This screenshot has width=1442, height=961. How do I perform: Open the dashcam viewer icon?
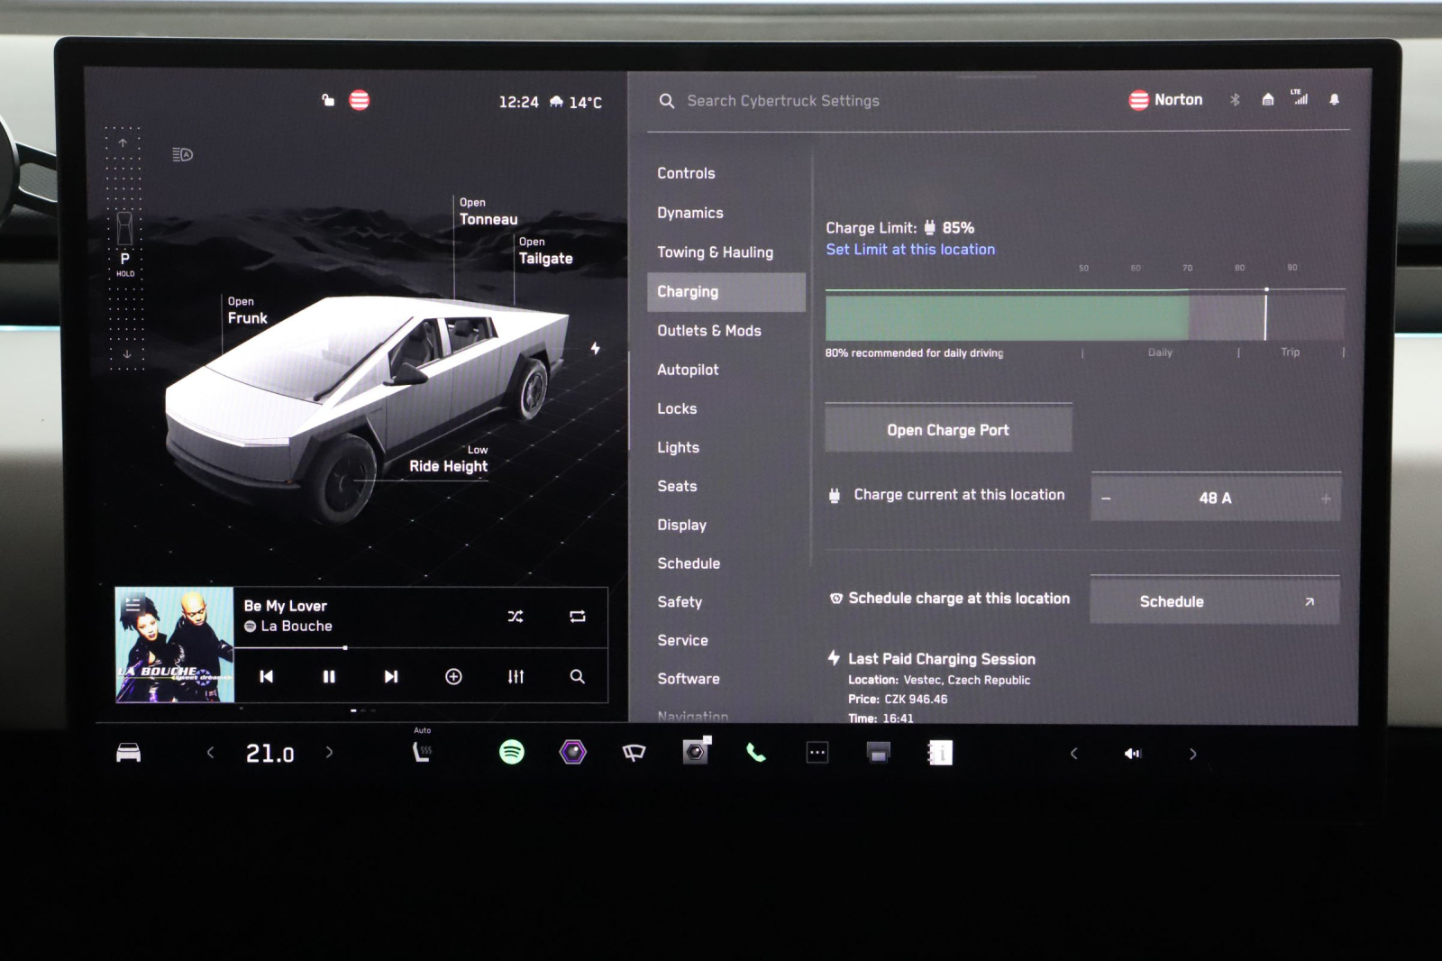tap(694, 753)
